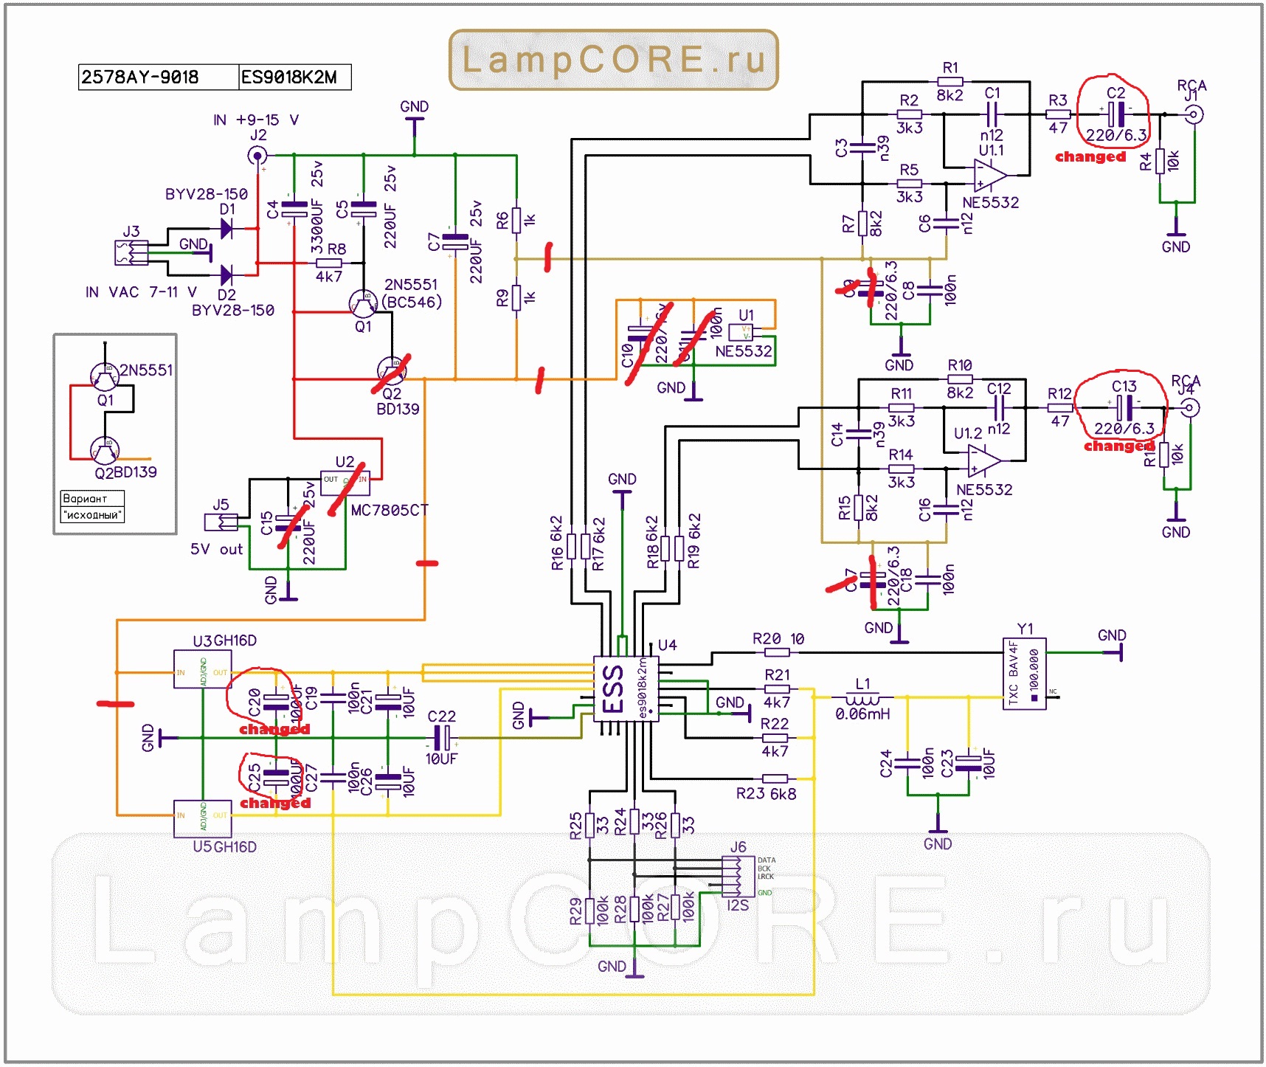Select the R20 10 ohm resistor

[x=777, y=652]
